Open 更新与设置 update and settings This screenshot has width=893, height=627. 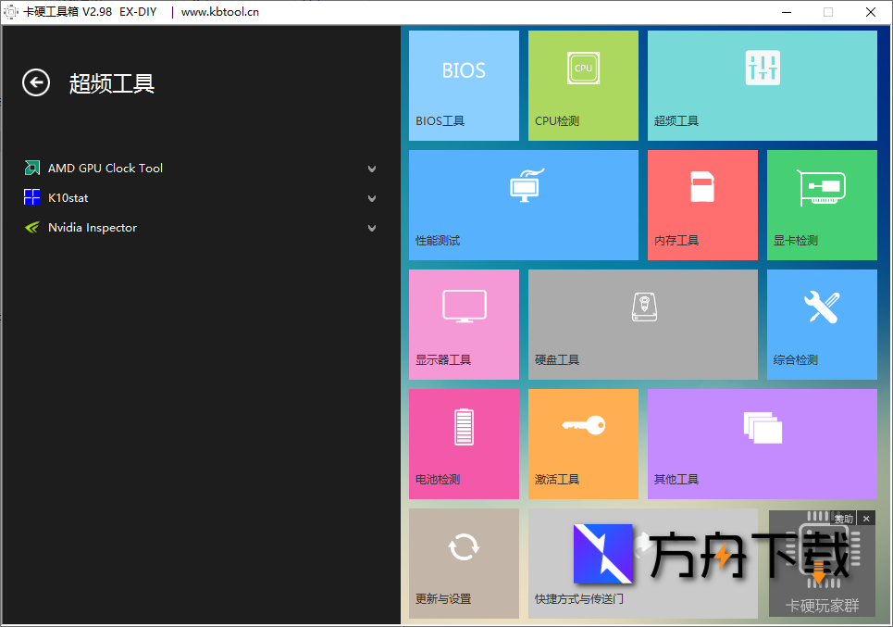[463, 563]
